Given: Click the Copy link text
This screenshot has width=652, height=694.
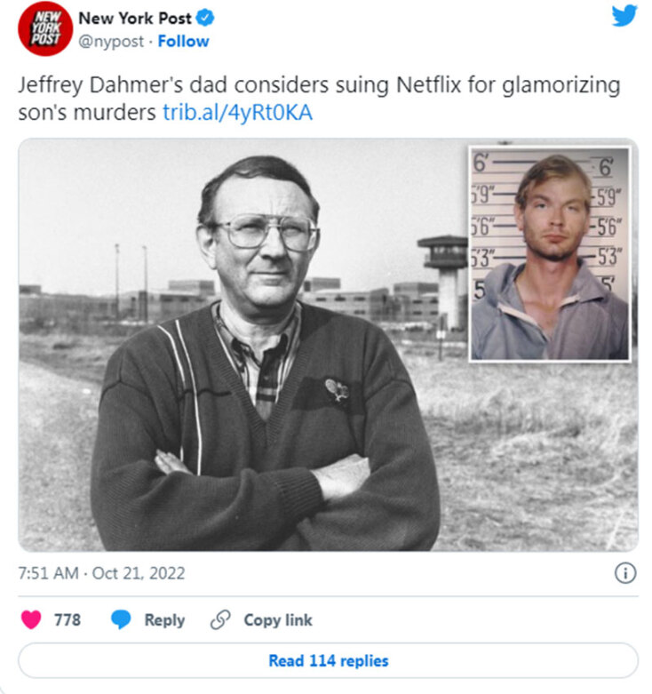Looking at the screenshot, I should coord(278,620).
